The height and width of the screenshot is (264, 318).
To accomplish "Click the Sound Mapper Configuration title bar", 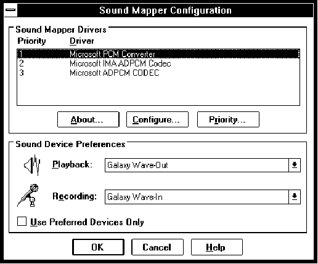I will point(165,10).
